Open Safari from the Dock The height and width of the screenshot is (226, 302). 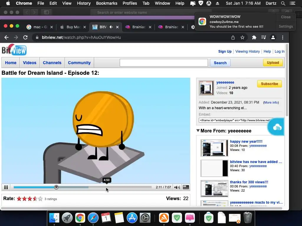pyautogui.click(x=93, y=218)
